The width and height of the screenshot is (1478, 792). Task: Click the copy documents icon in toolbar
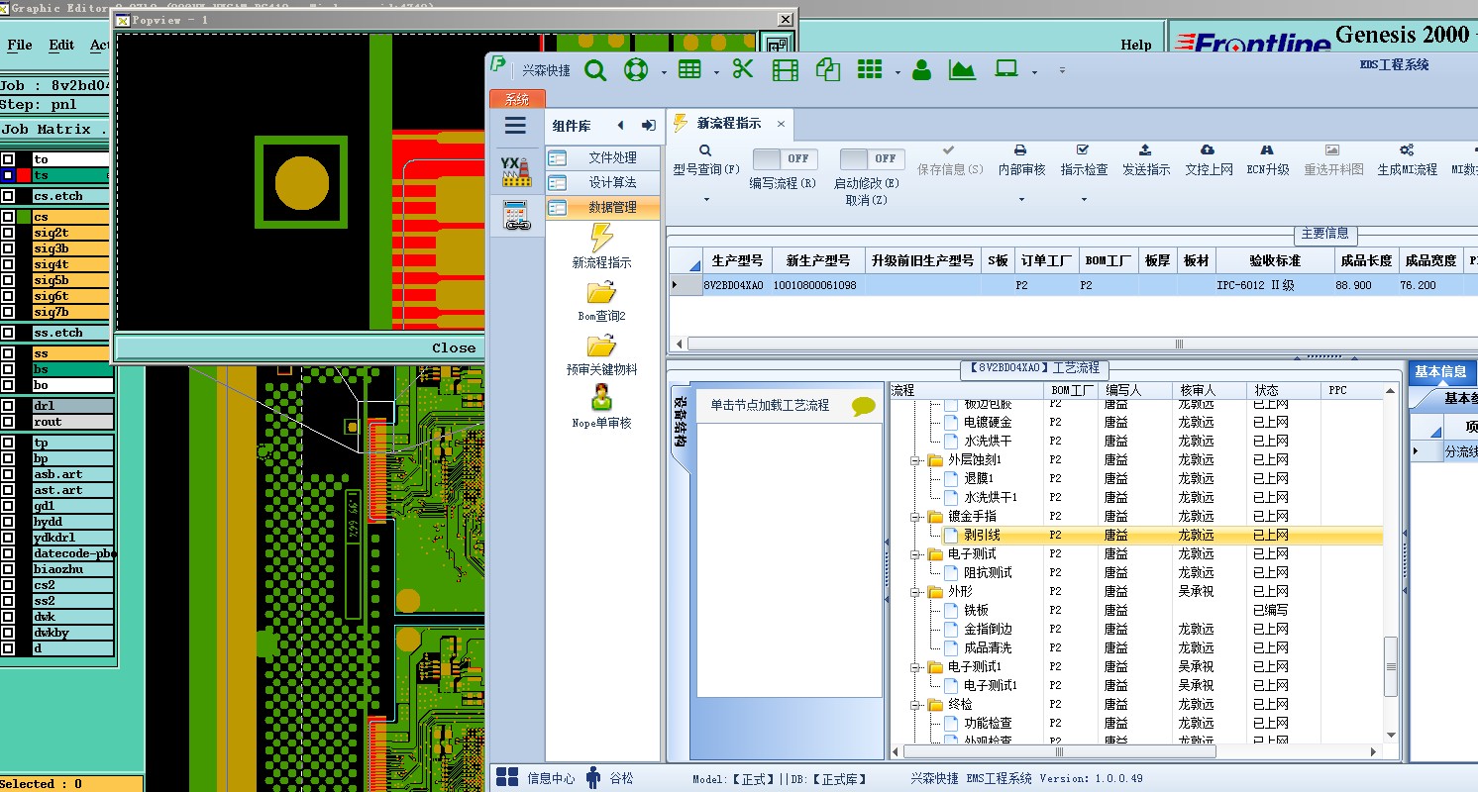[x=828, y=69]
